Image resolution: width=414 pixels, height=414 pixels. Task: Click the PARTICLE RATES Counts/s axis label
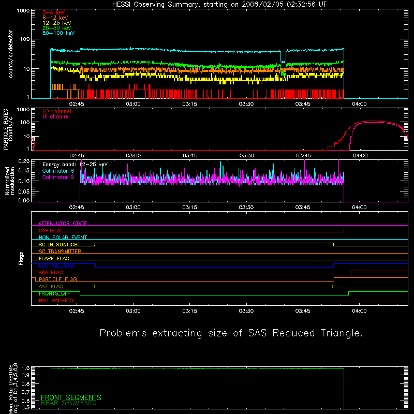click(x=8, y=129)
